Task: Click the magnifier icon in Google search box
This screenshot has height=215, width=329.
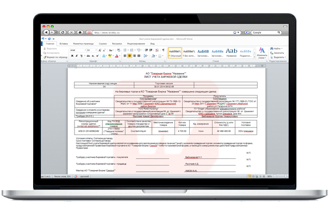Action: pos(279,32)
